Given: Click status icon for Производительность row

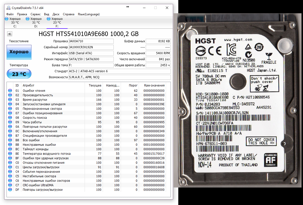Looking at the screenshot, I should [10, 95].
